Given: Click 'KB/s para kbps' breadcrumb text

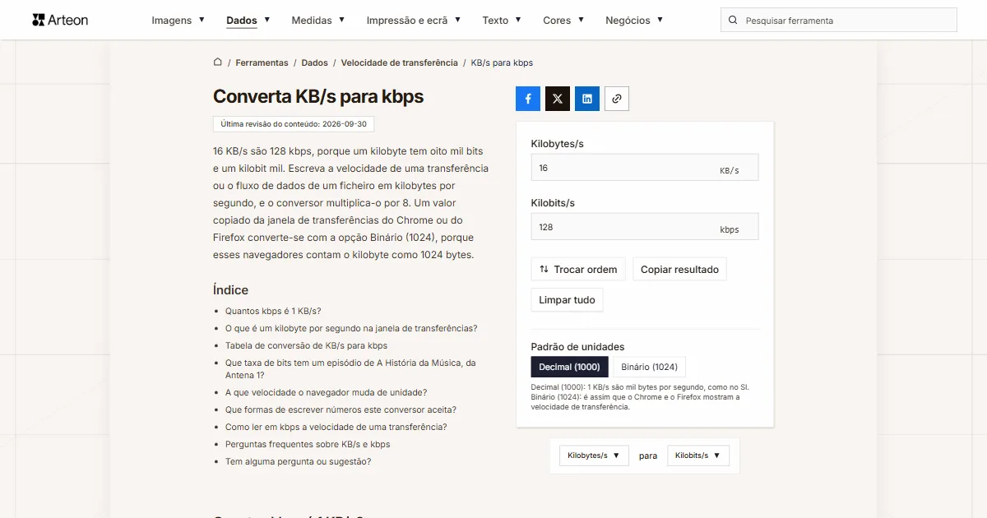Looking at the screenshot, I should [x=502, y=62].
